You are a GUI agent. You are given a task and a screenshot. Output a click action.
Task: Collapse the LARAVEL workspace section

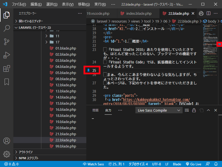(50, 28)
